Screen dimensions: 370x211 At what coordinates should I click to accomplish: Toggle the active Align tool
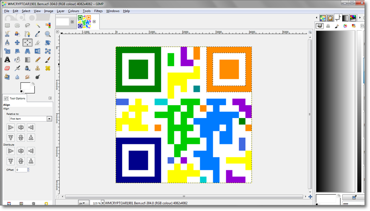[27, 43]
